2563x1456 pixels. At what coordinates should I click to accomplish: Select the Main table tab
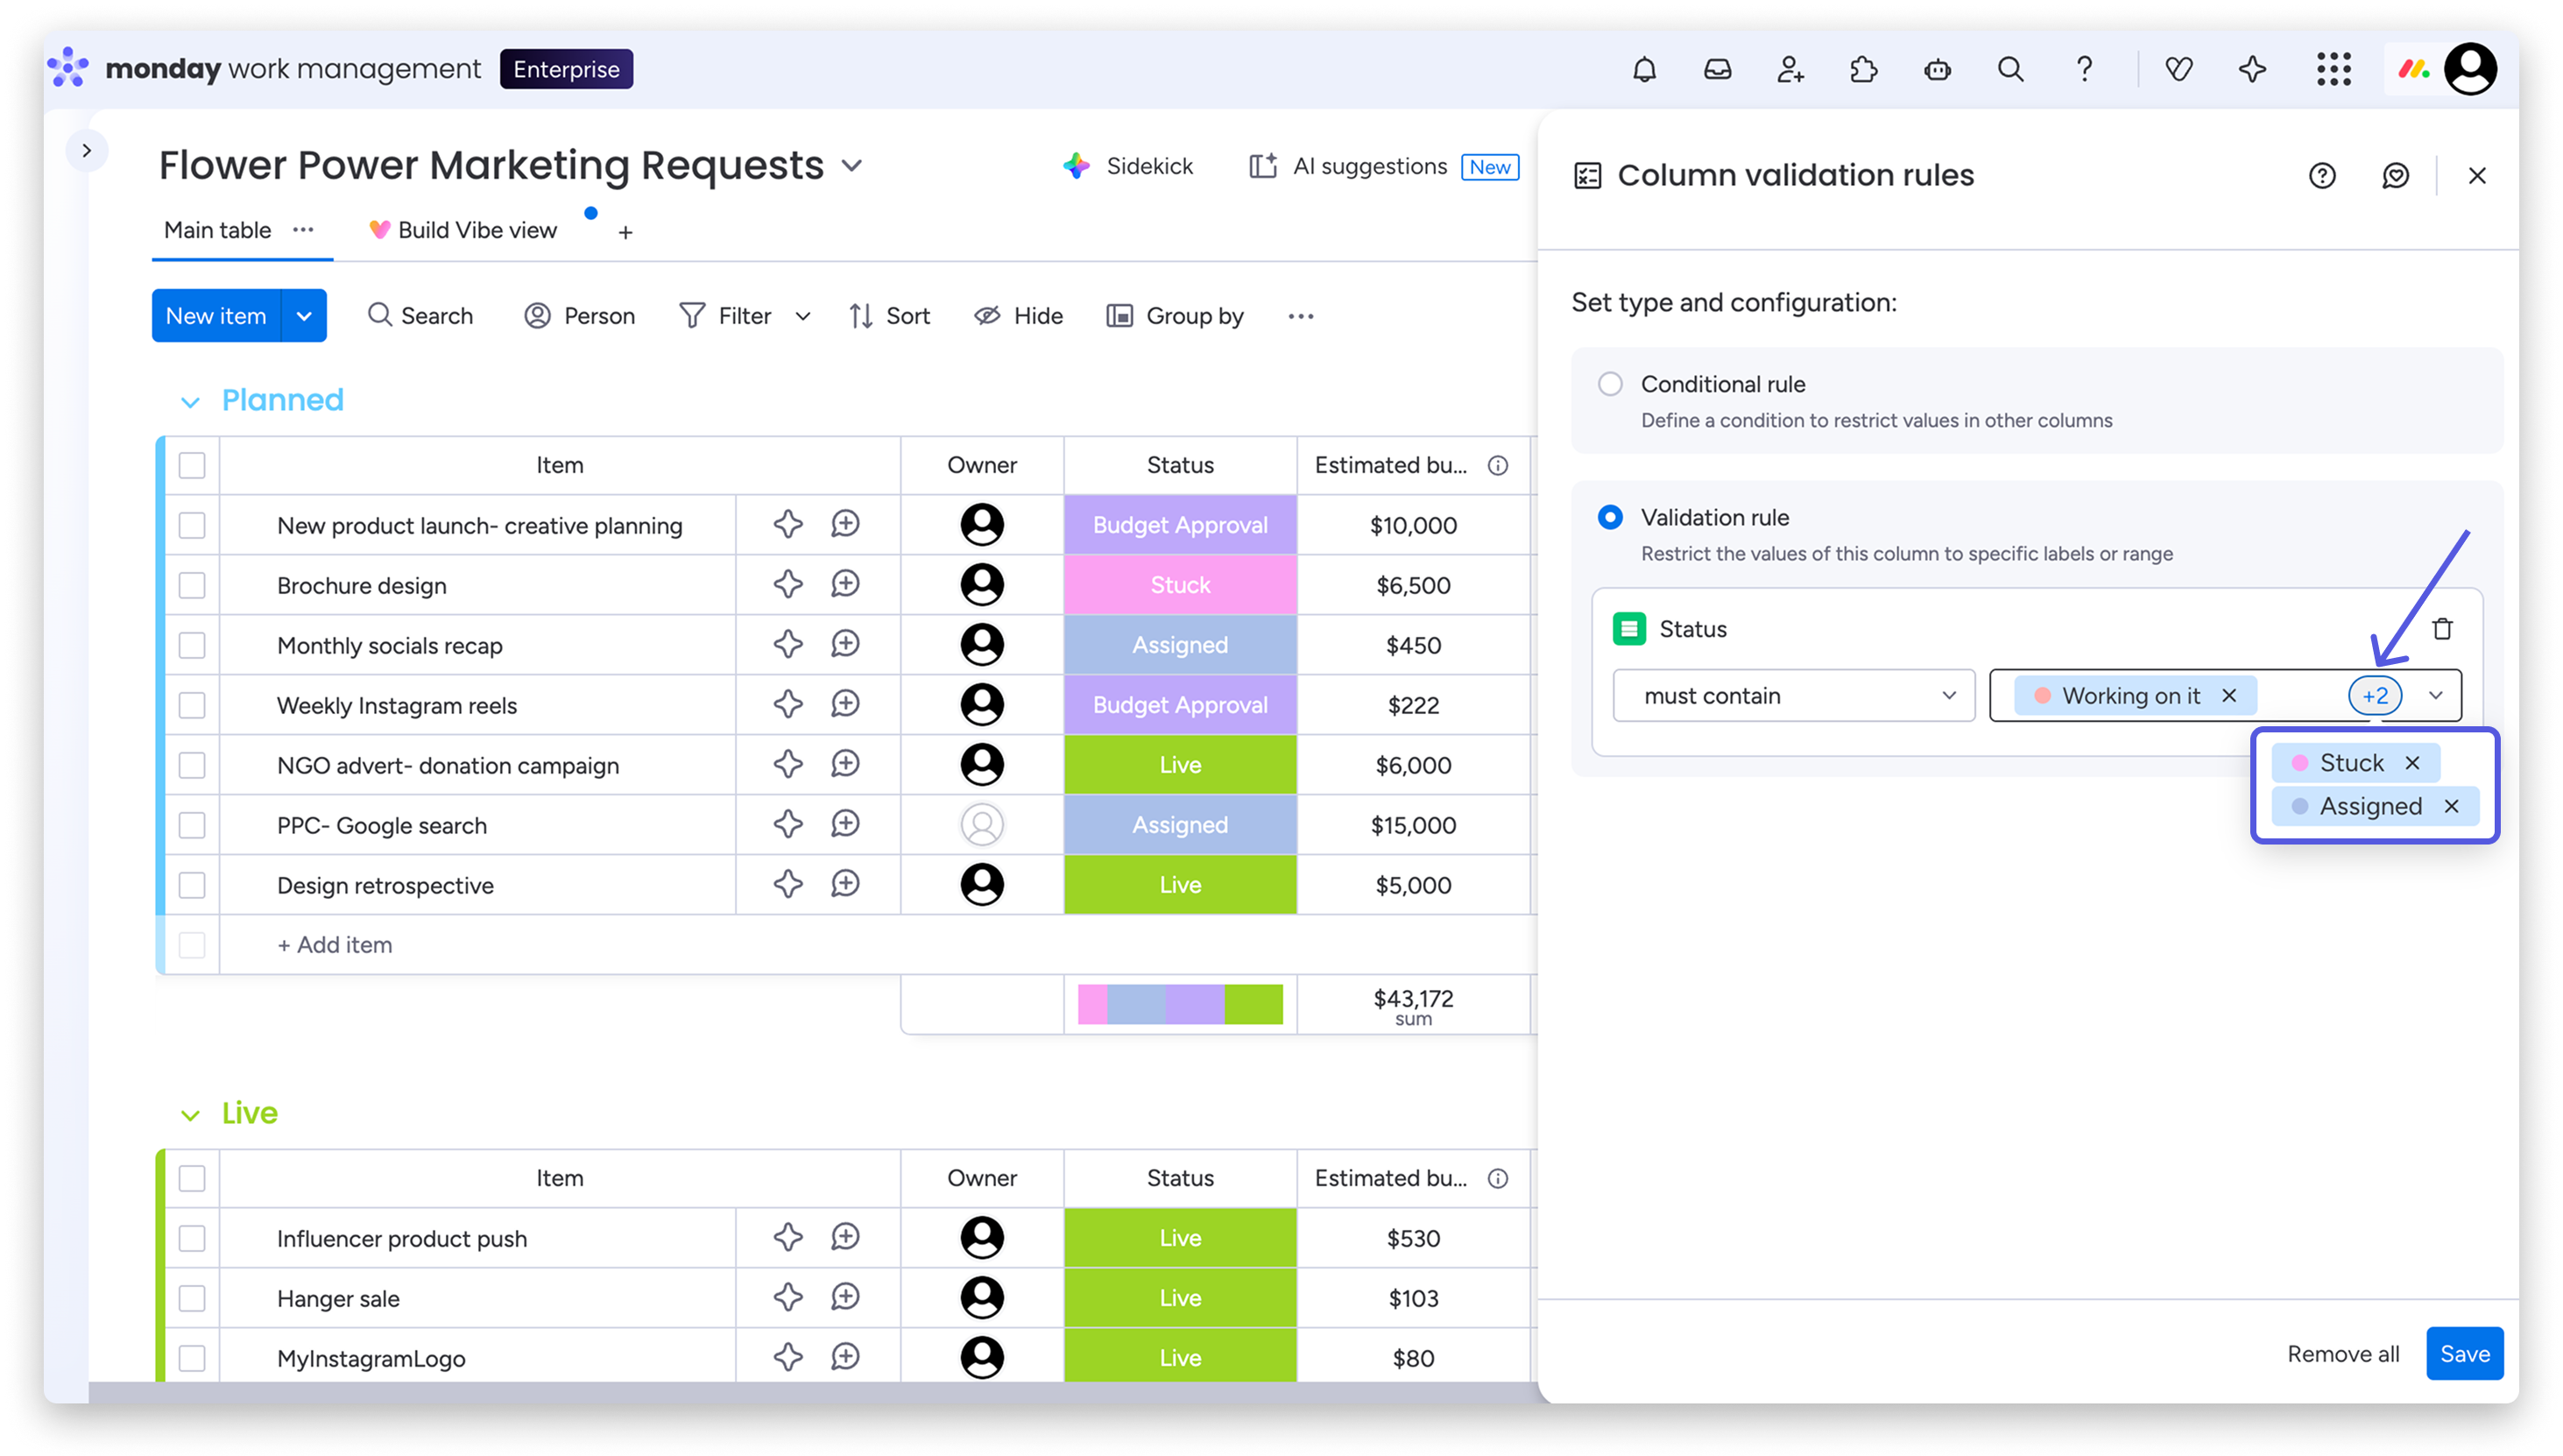click(218, 231)
